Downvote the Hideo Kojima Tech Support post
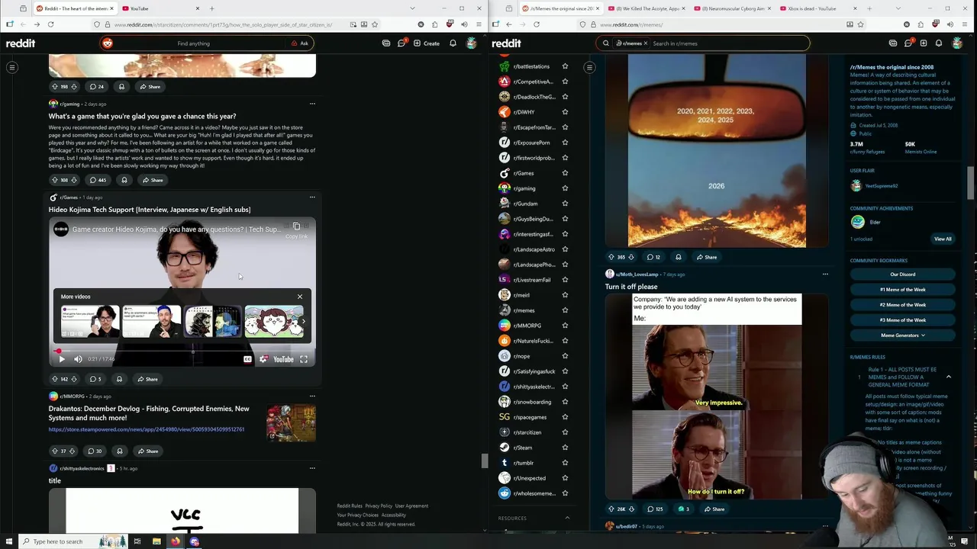This screenshot has height=549, width=977. [x=74, y=379]
